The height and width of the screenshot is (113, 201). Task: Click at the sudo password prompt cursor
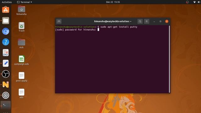point(98,30)
